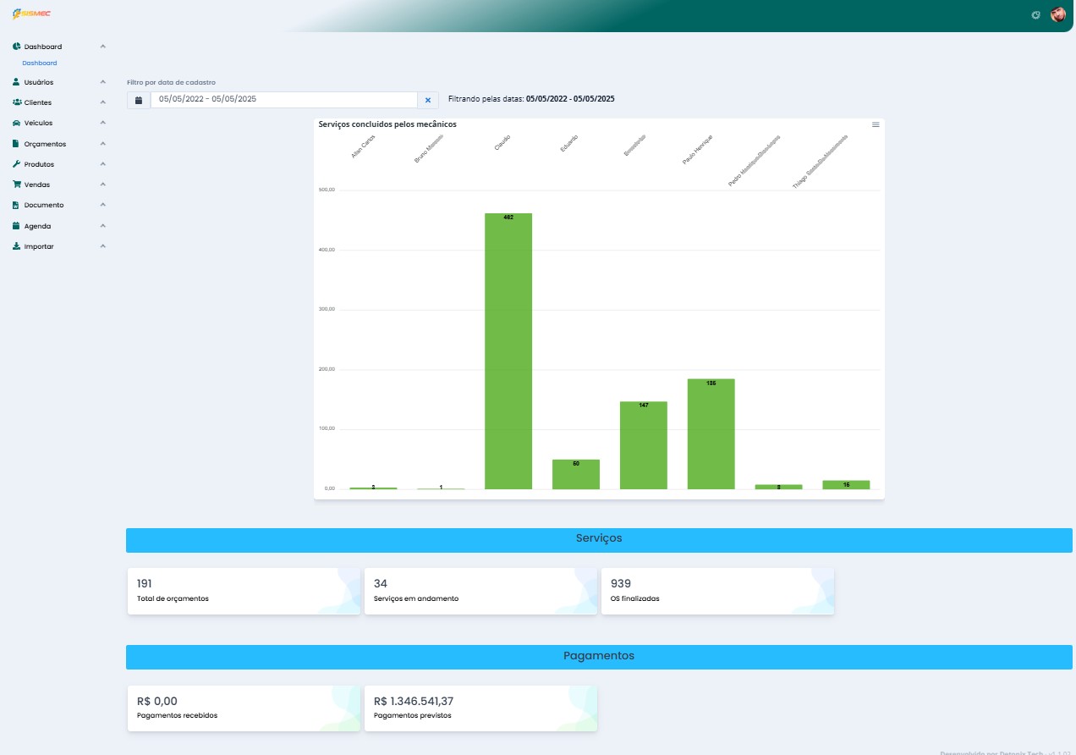Expand the Agenda menu chevron
The width and height of the screenshot is (1076, 755).
(103, 226)
